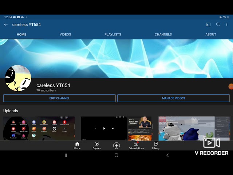Viewport: 233px width, 175px height.
Task: Open the Cast to device icon
Action: tap(208, 24)
